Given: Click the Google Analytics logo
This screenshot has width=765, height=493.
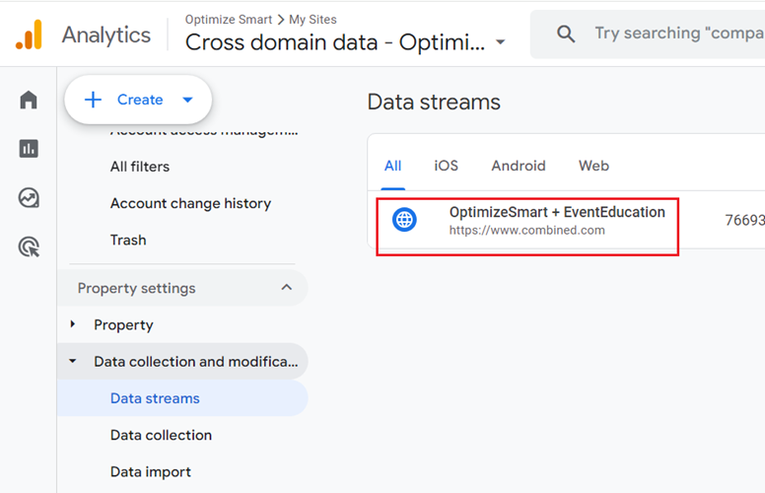Looking at the screenshot, I should [x=29, y=35].
